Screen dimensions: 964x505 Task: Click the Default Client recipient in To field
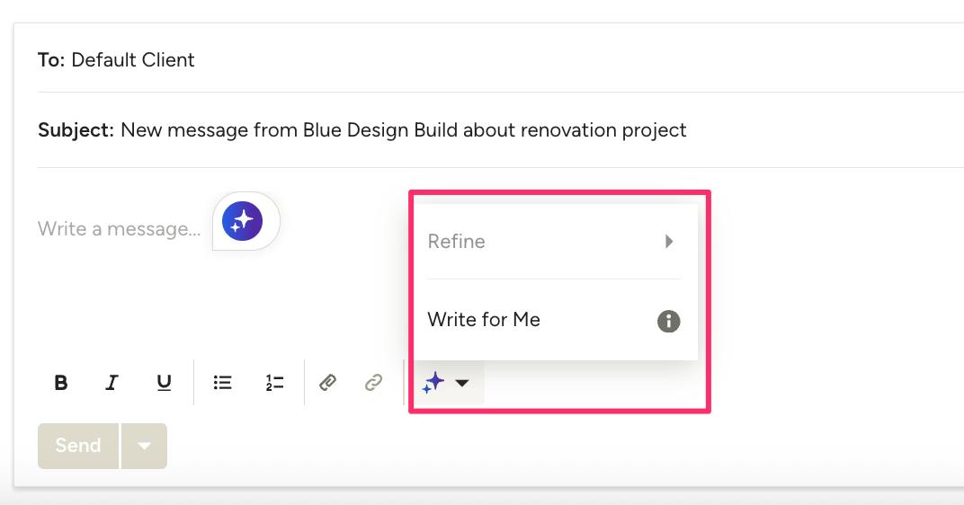[133, 59]
